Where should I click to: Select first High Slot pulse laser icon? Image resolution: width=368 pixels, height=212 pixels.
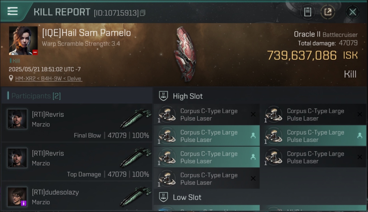167,114
